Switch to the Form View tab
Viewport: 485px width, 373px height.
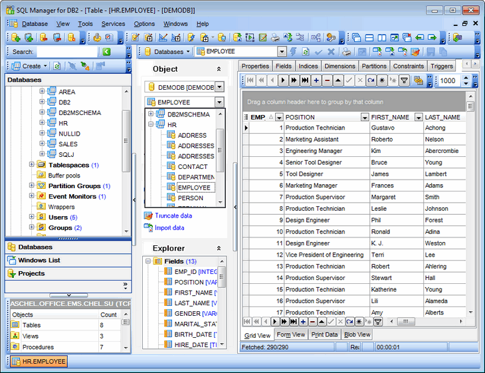291,334
